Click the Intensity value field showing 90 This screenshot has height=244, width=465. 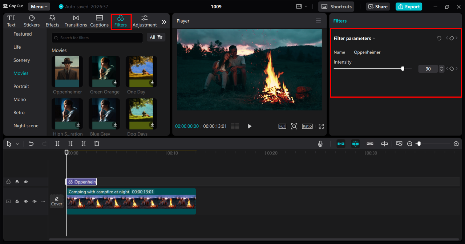point(428,69)
